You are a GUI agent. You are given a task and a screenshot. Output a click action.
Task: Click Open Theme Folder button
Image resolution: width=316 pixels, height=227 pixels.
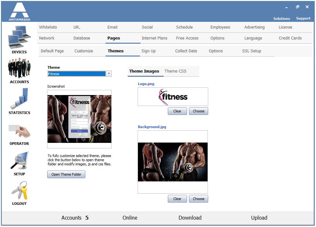[66, 174]
